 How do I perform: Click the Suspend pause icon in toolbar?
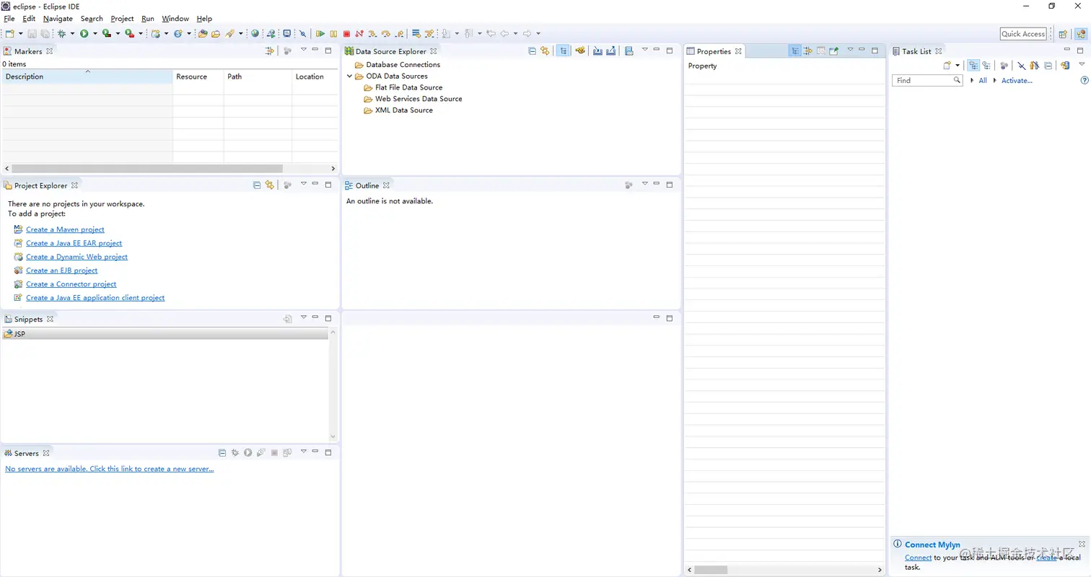[333, 34]
